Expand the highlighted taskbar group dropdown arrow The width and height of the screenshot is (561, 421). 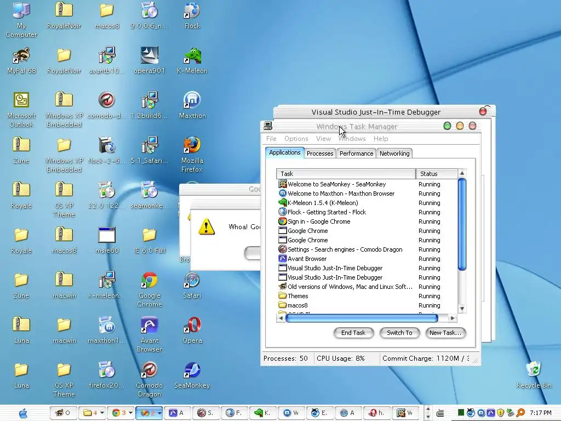(159, 413)
